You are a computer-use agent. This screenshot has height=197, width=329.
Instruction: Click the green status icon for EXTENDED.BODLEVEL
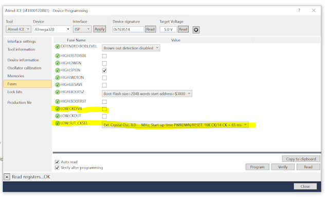pyautogui.click(x=58, y=46)
